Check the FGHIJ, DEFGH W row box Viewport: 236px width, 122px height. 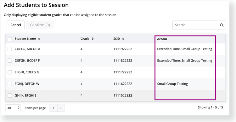click(10, 84)
